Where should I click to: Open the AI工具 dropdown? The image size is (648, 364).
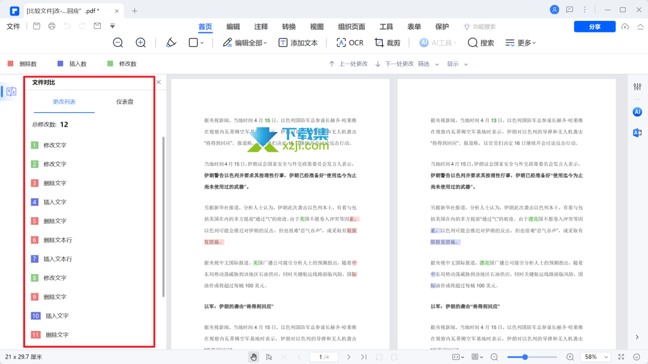pos(437,43)
